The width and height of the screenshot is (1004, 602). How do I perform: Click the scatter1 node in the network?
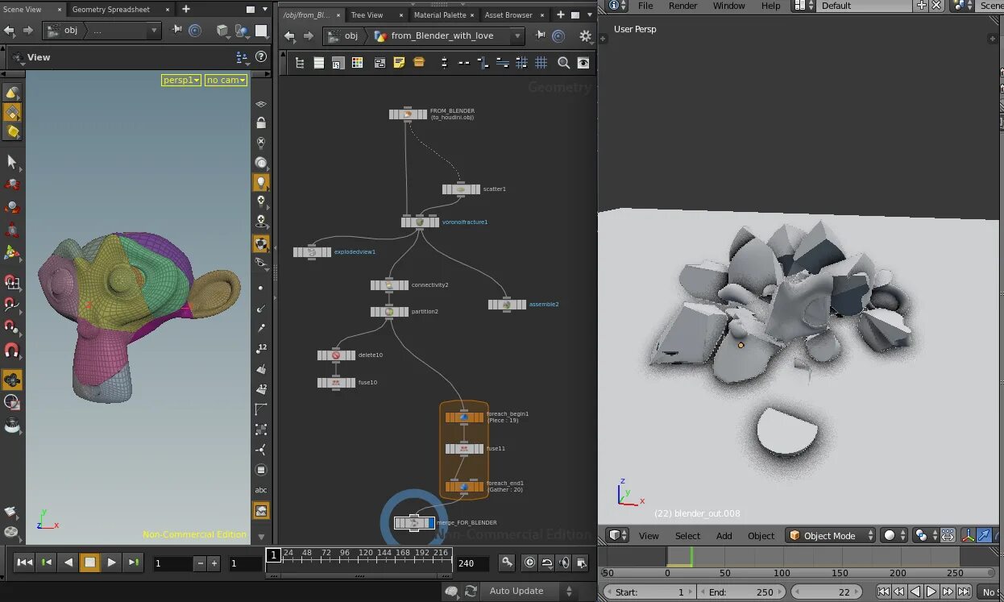(x=461, y=189)
